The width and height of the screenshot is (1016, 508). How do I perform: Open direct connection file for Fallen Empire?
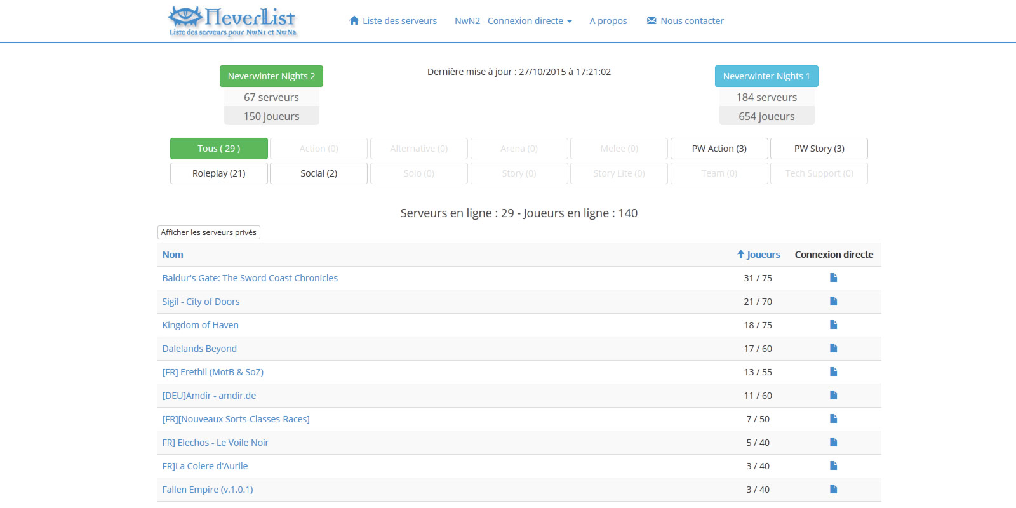click(x=833, y=489)
